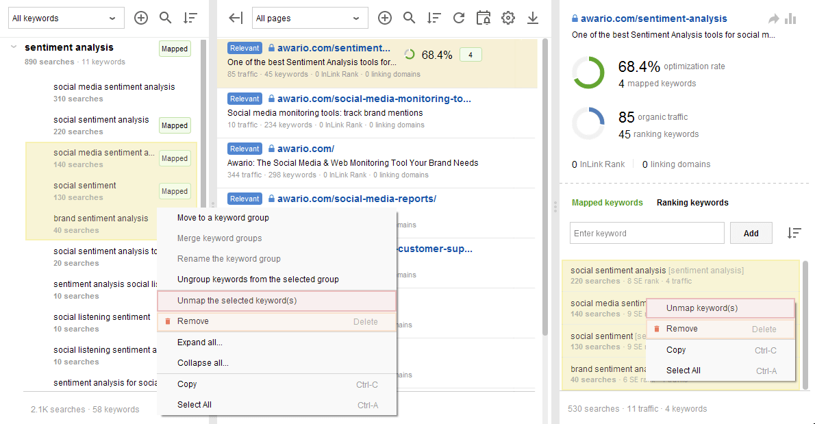Click padlock icon next to awario.com/sentiment-analysis heading
Screen dimensions: 815x424
coord(575,18)
